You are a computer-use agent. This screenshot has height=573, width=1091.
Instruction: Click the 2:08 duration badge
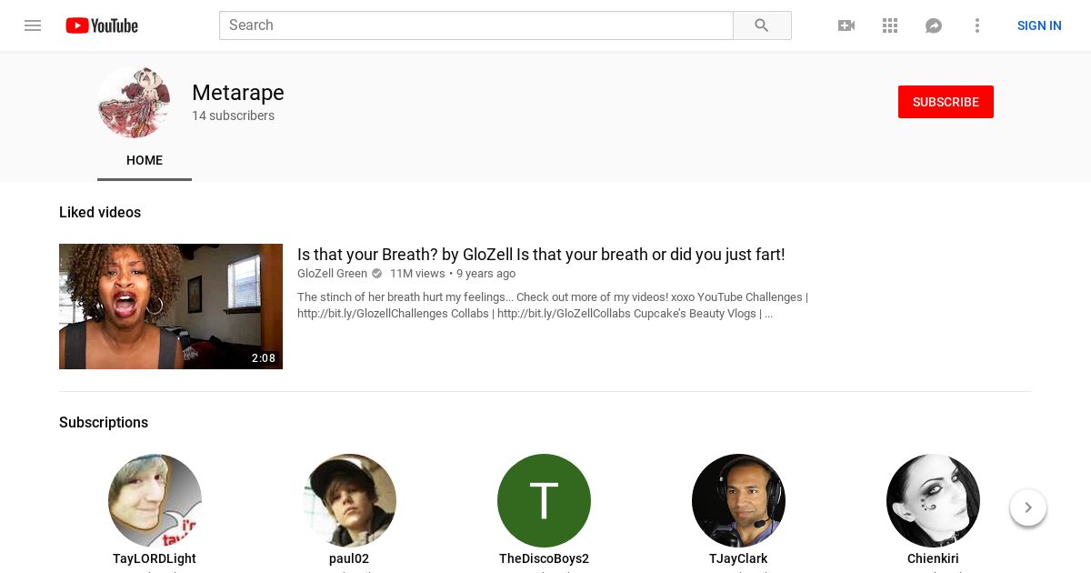(264, 358)
